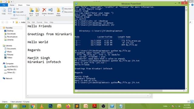
Task: Open Notepad's Format menu
Action: point(39,22)
